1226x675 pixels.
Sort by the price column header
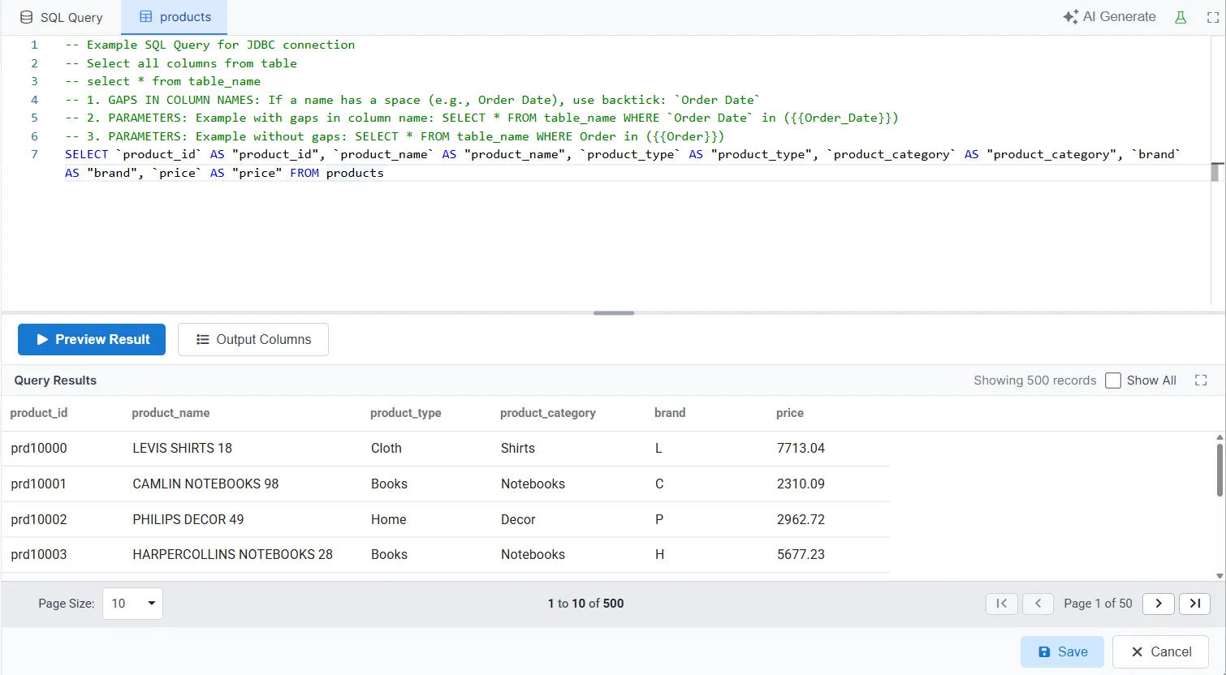click(789, 413)
